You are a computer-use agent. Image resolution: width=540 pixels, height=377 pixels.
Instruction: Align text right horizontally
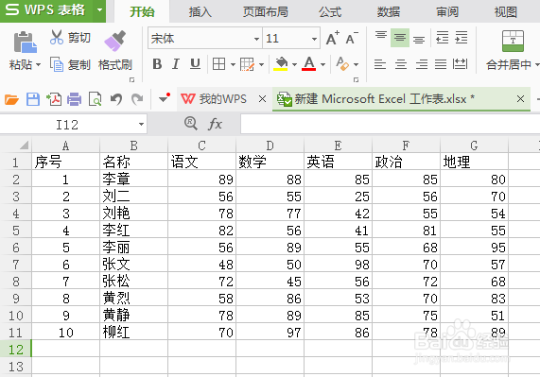coord(421,64)
